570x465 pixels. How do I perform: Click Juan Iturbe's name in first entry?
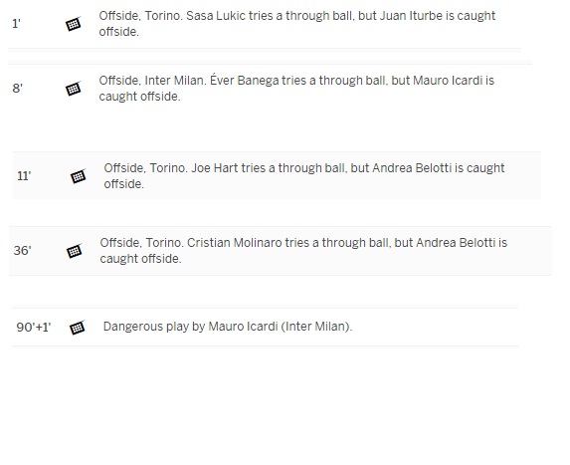[412, 16]
